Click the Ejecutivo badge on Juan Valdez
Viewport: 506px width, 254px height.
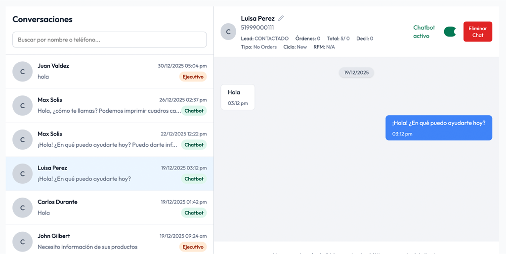coord(193,77)
